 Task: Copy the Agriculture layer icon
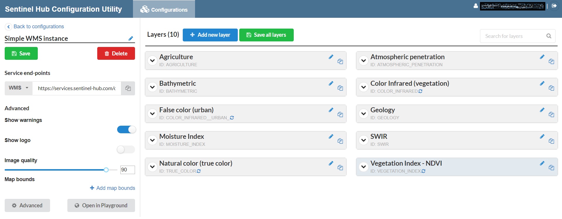coord(340,61)
